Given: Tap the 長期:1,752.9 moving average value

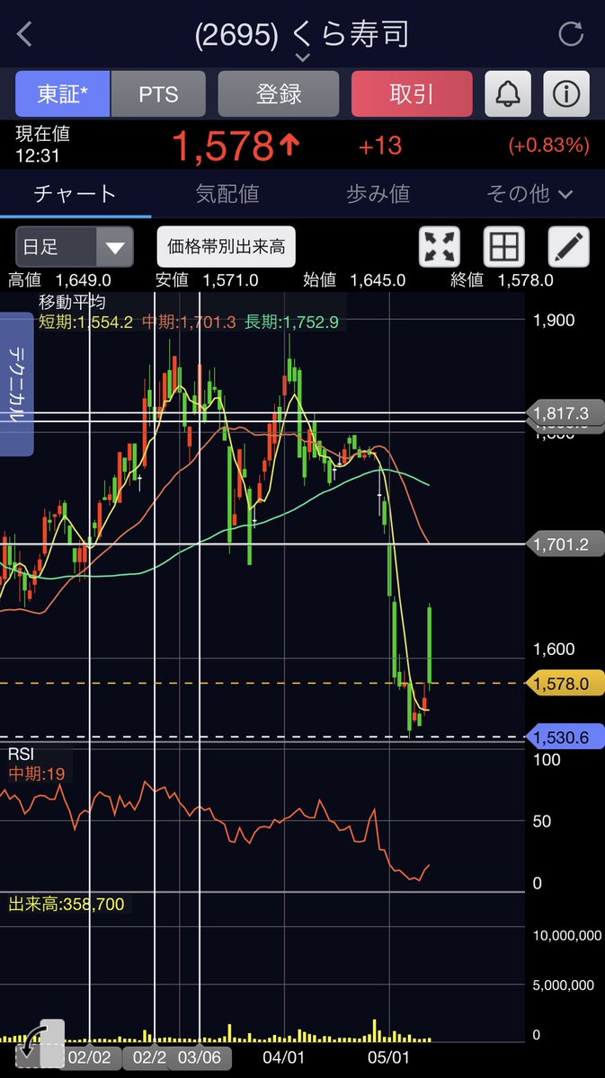Looking at the screenshot, I should click(291, 322).
